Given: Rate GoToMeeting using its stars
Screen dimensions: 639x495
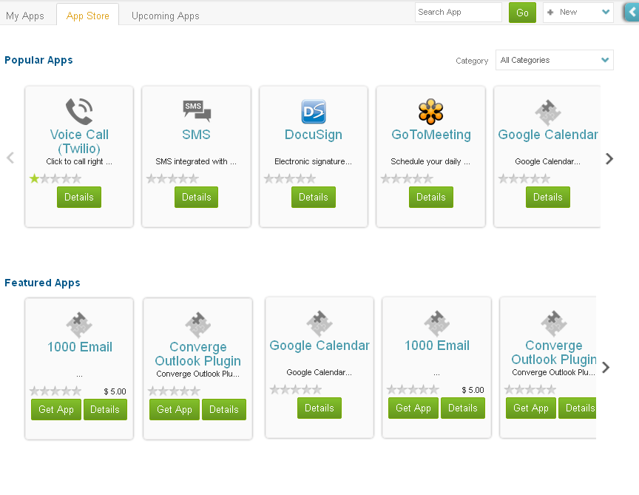Looking at the screenshot, I should [407, 178].
